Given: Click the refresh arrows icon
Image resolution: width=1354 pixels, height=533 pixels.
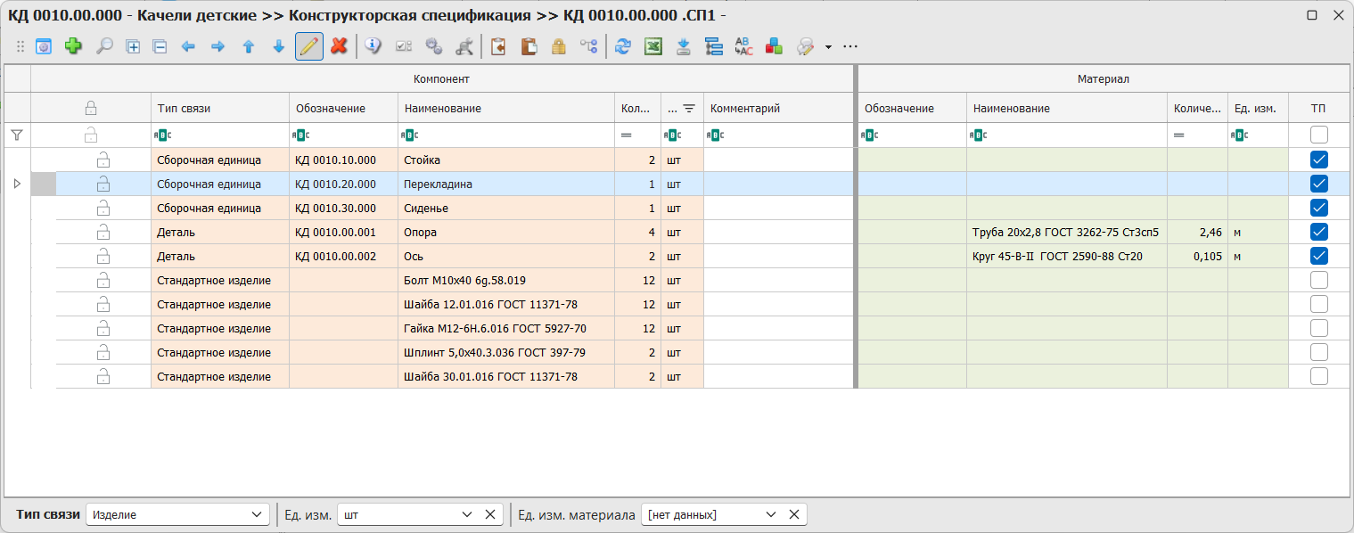Looking at the screenshot, I should pyautogui.click(x=623, y=46).
